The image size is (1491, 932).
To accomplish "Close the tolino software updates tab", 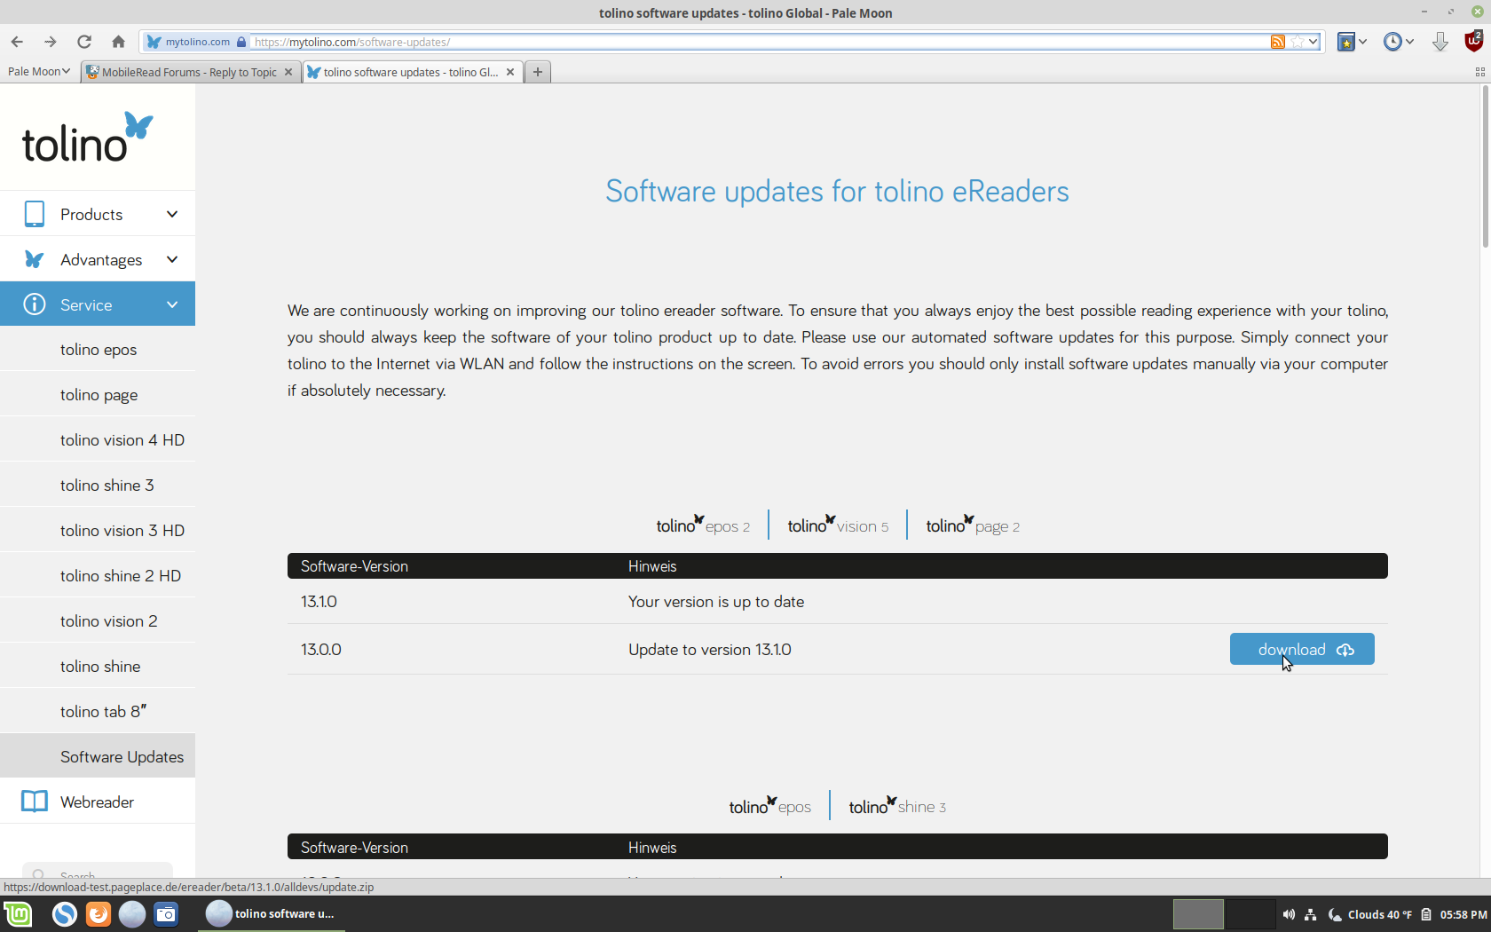I will click(510, 72).
